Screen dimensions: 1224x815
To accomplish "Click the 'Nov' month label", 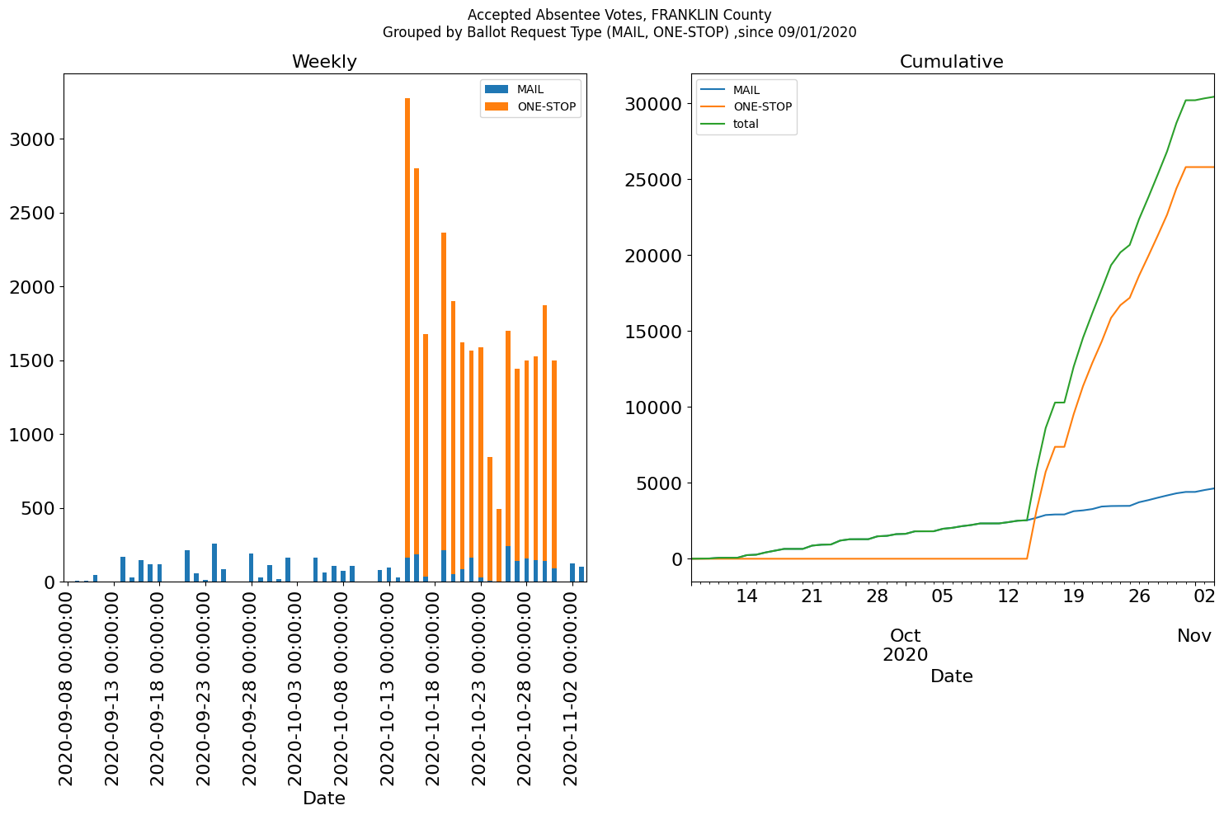I will (1194, 636).
